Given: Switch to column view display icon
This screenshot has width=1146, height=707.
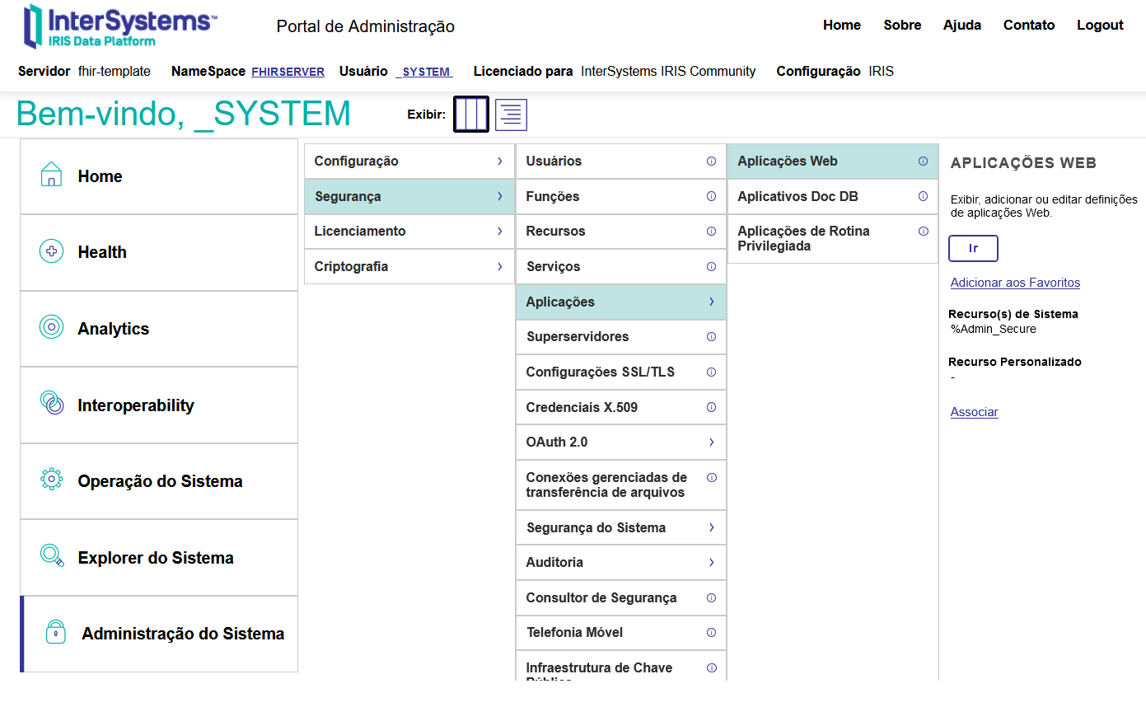Looking at the screenshot, I should coord(471,115).
